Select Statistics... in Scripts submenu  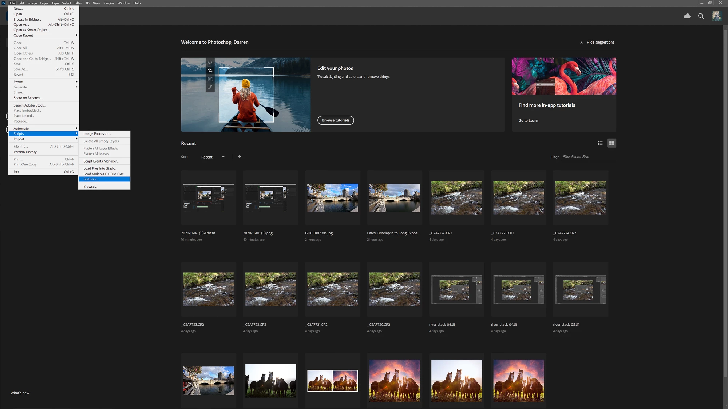pos(104,179)
